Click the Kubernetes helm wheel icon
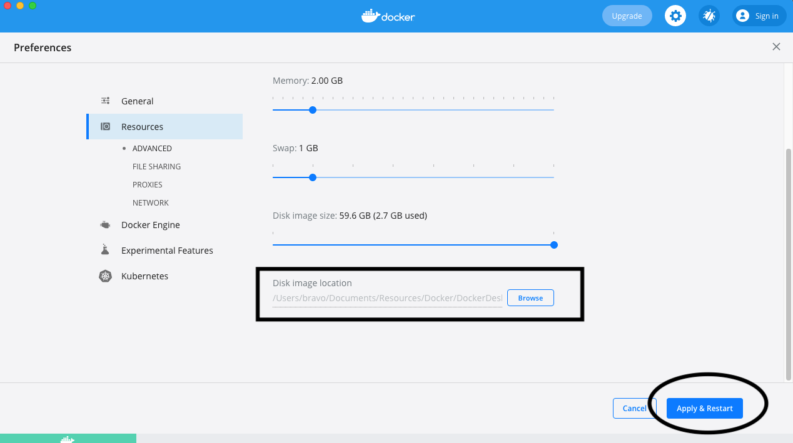 (x=105, y=276)
